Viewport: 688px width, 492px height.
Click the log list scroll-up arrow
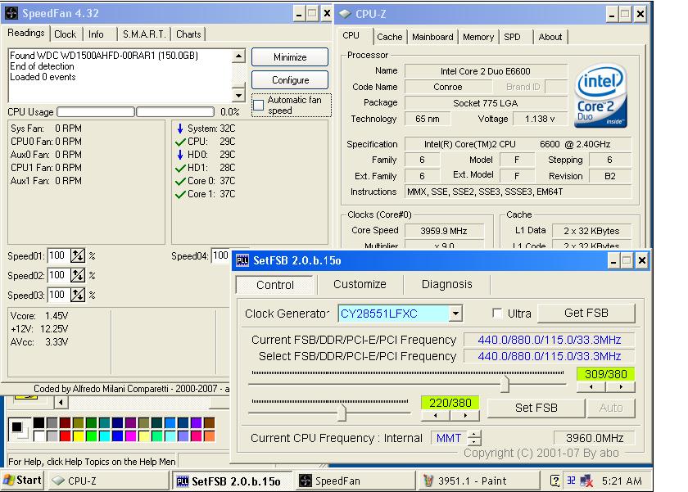[238, 56]
